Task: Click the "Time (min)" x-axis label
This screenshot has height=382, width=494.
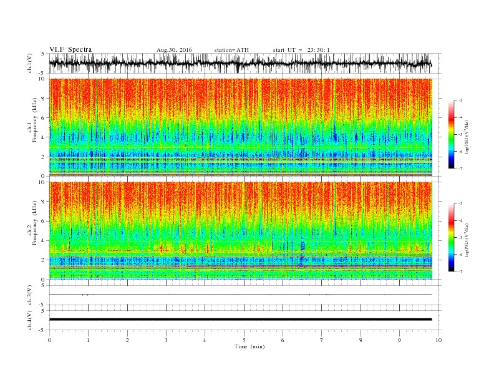Action: (249, 346)
